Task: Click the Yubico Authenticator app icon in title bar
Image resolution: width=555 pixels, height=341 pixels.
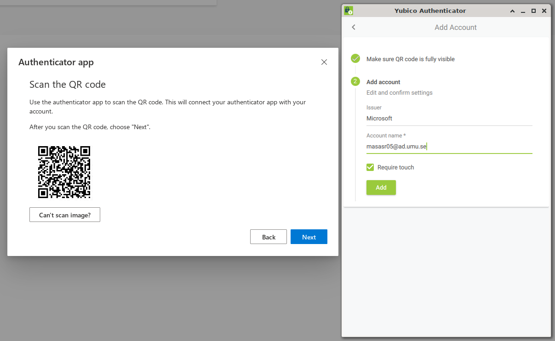Action: coord(349,11)
